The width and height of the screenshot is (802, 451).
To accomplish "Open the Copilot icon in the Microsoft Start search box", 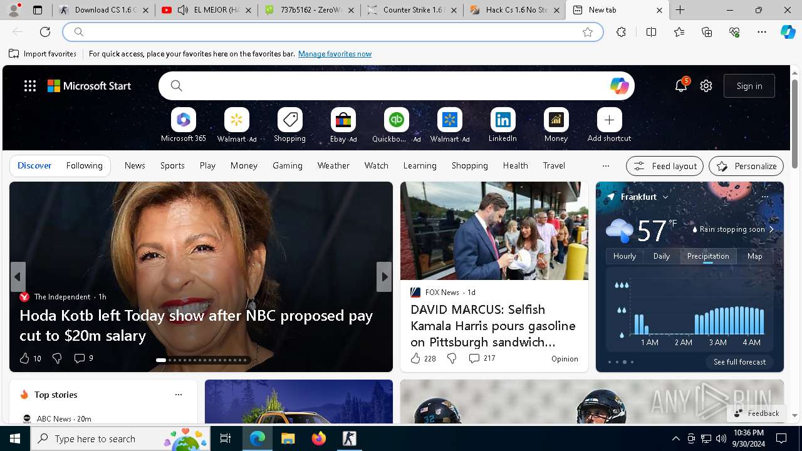I will 619,86.
